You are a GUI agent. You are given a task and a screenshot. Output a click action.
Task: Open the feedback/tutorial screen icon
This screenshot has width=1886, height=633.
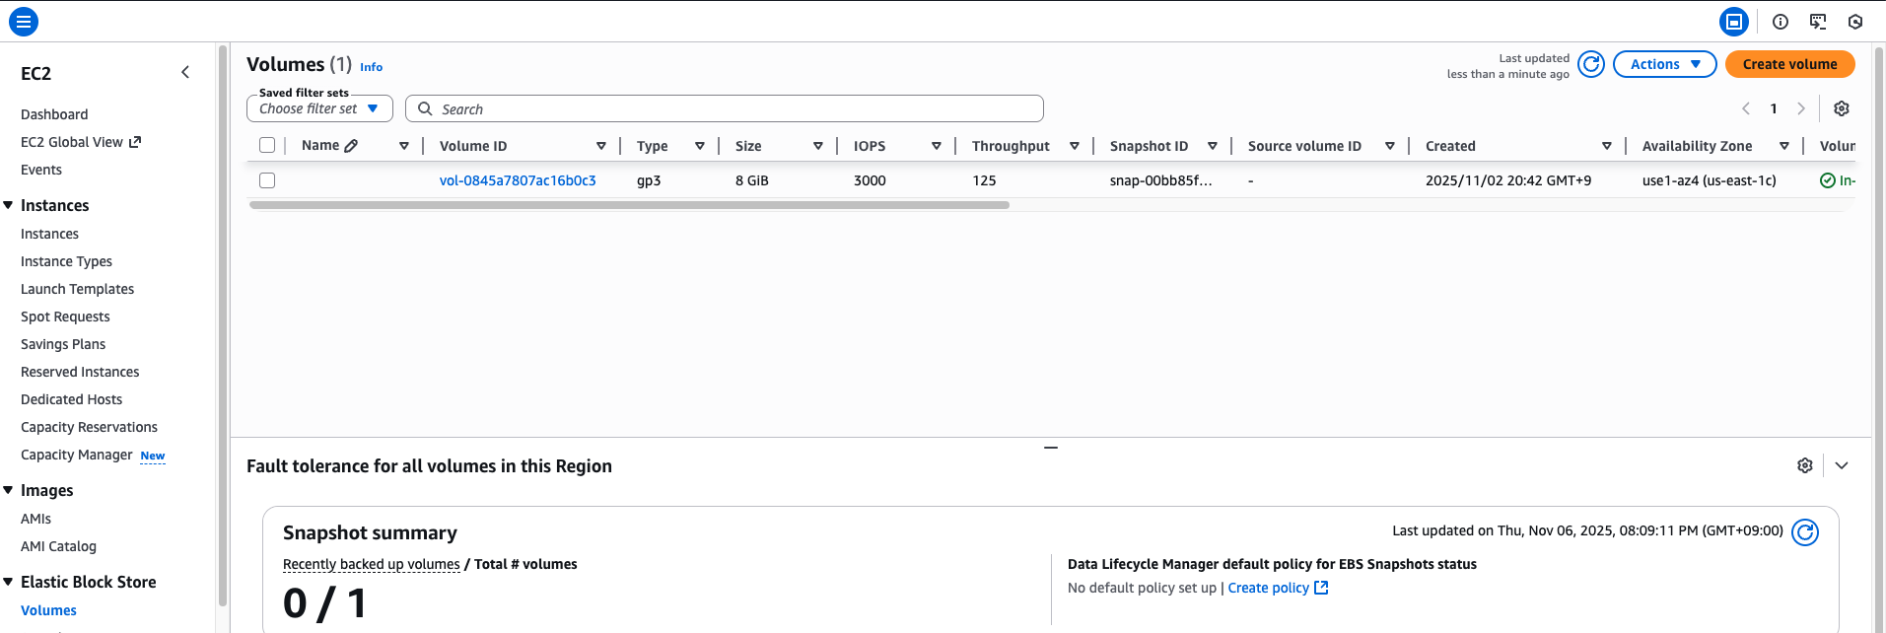[1818, 21]
